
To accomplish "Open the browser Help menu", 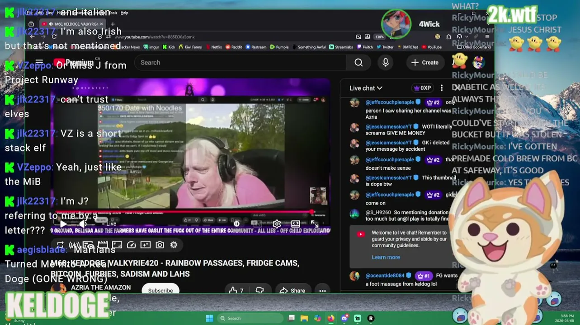I will [x=124, y=13].
